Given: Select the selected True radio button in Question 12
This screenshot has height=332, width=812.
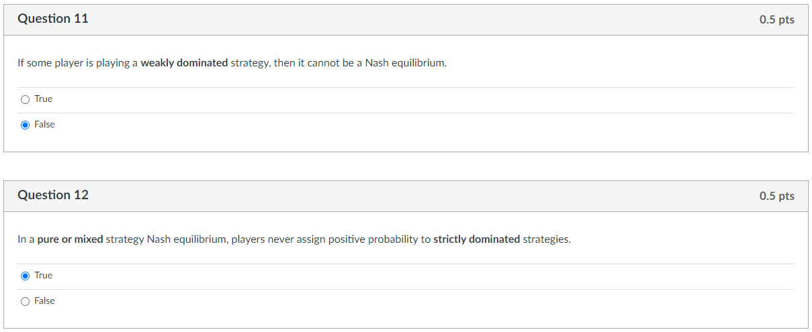Looking at the screenshot, I should (x=25, y=276).
